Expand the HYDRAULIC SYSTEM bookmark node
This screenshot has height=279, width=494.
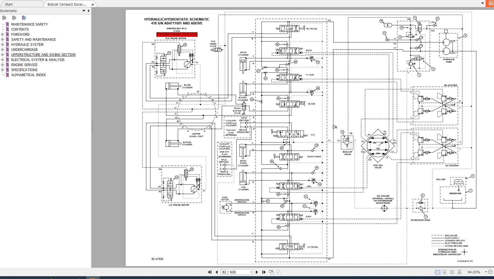tap(3, 45)
